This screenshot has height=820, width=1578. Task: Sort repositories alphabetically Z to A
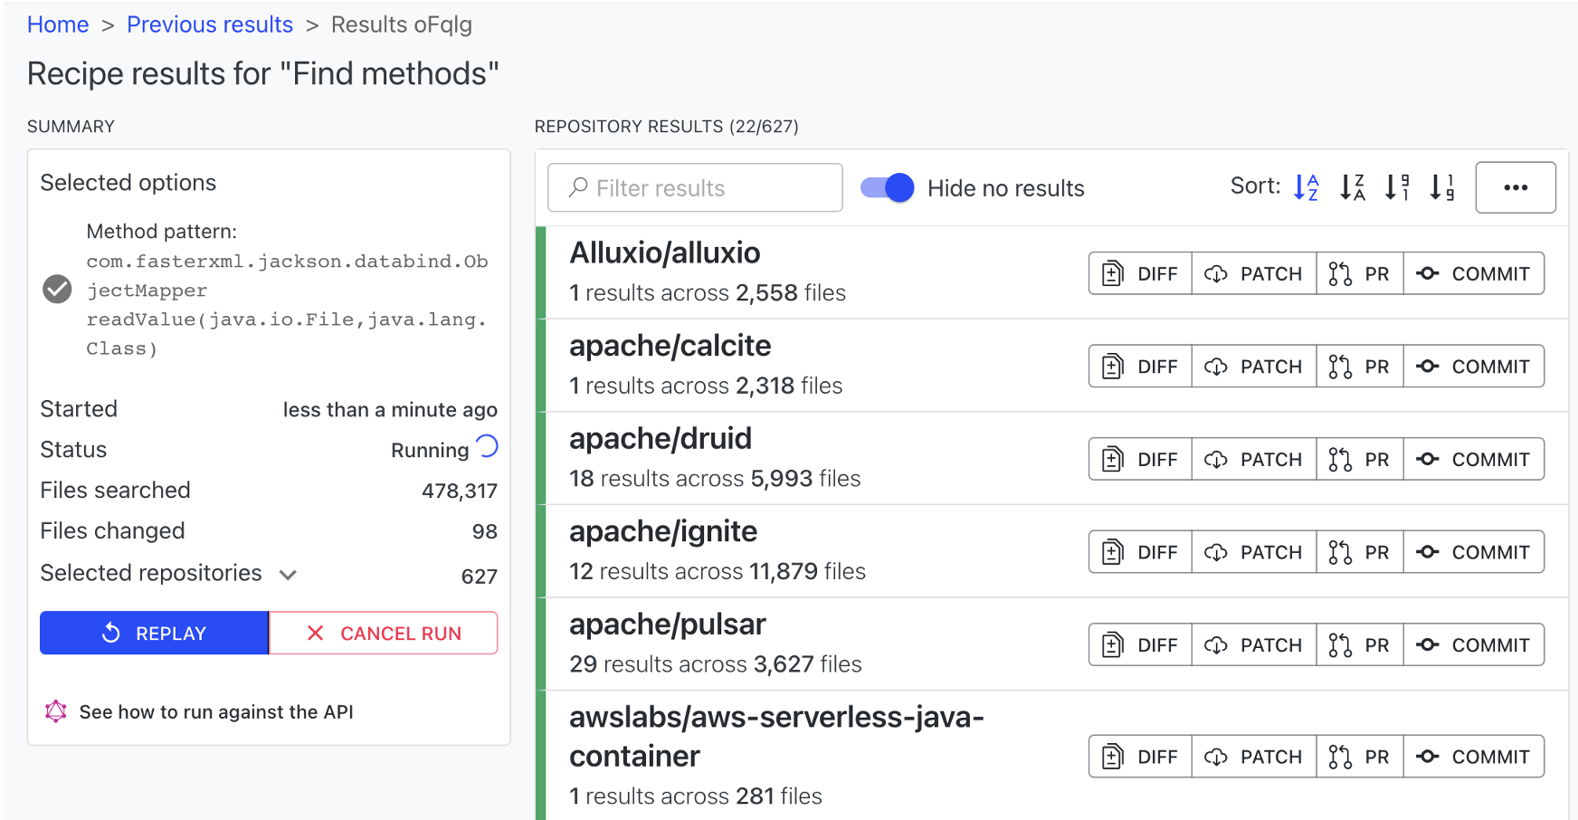(1352, 187)
